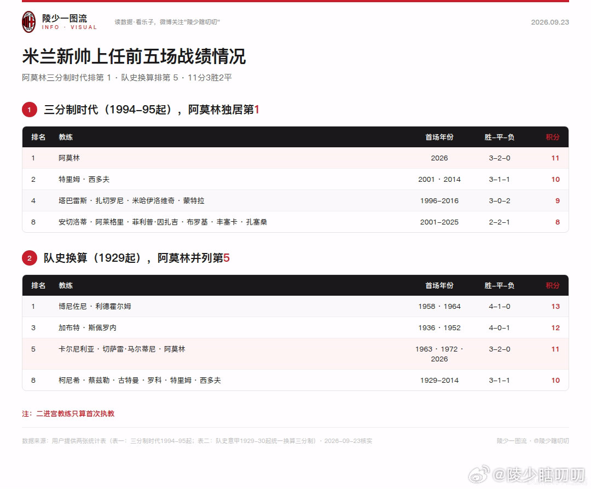Click 胜–平–负 header in the second table

pyautogui.click(x=500, y=285)
